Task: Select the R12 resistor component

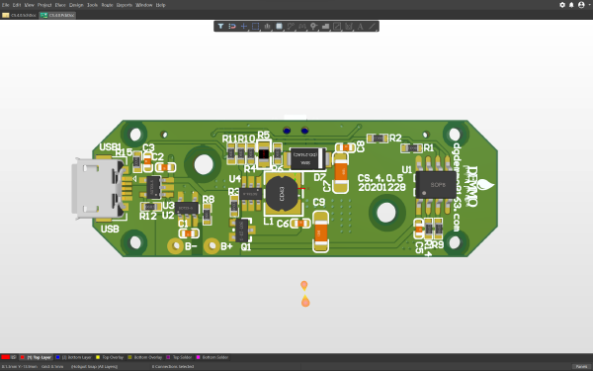Action: tap(150, 207)
